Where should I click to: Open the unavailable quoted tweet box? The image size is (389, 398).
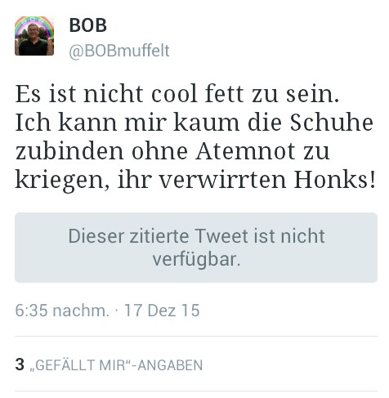[196, 248]
